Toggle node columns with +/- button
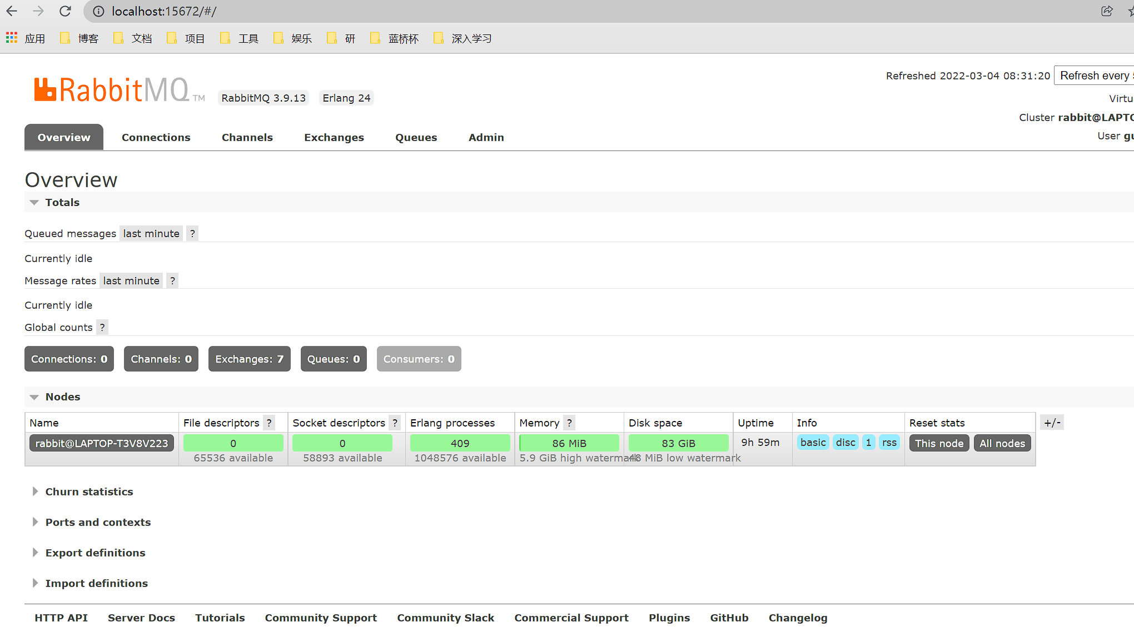 point(1052,423)
